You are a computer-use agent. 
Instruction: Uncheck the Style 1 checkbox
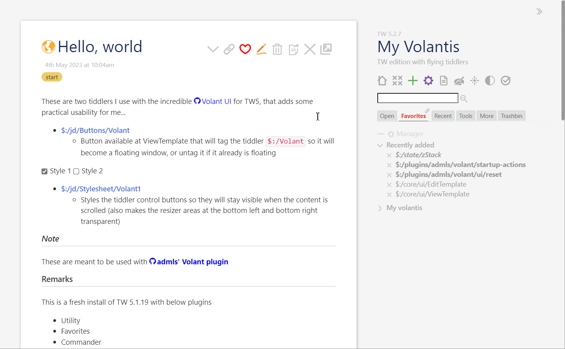[x=45, y=171]
